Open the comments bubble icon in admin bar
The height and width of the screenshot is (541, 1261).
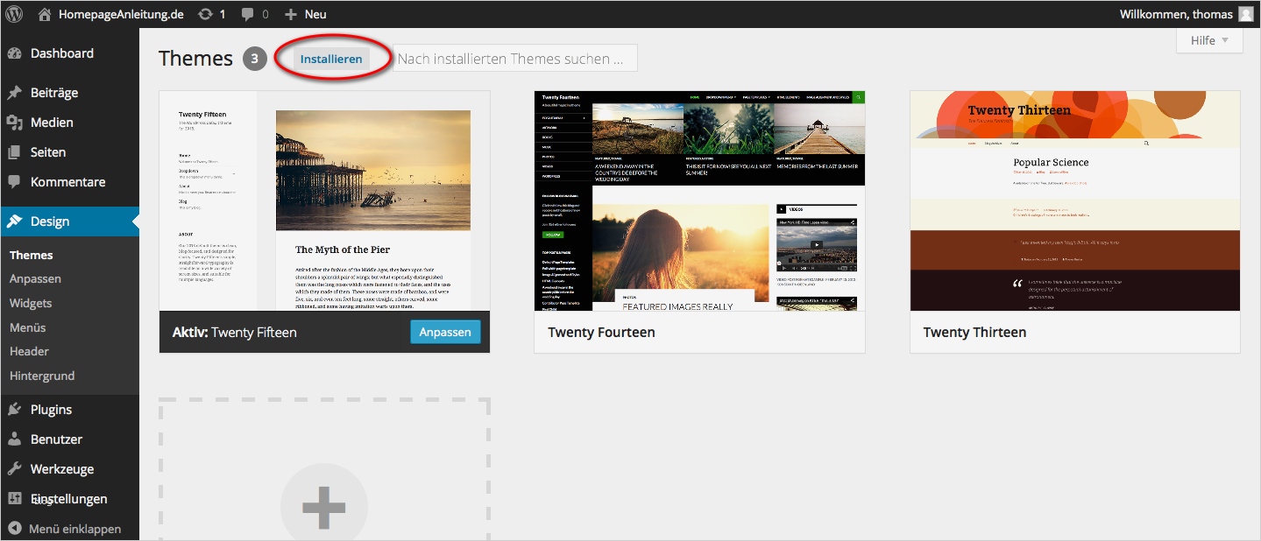[248, 14]
